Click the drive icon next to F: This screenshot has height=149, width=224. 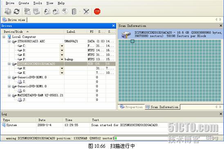(x=20, y=59)
